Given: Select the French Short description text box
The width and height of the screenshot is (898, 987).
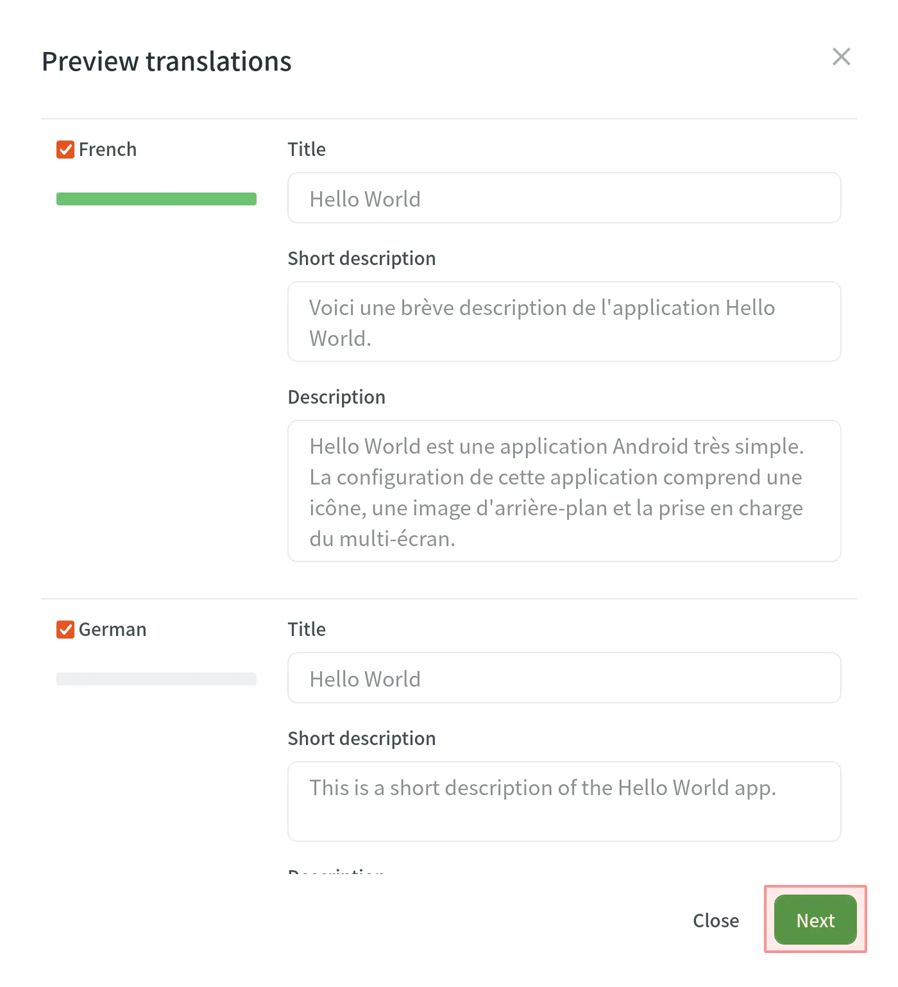Looking at the screenshot, I should click(564, 321).
